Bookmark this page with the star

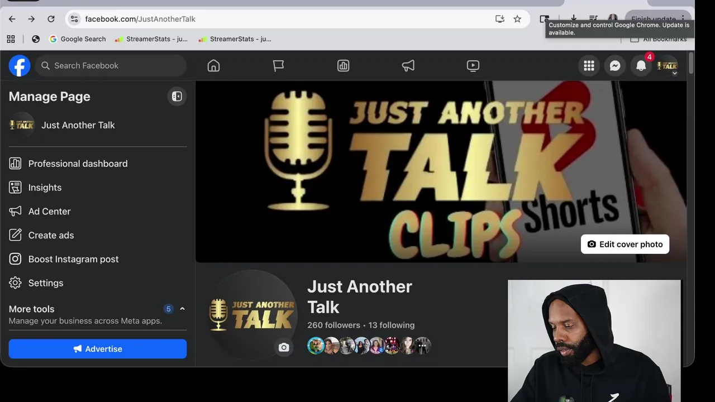pyautogui.click(x=517, y=19)
